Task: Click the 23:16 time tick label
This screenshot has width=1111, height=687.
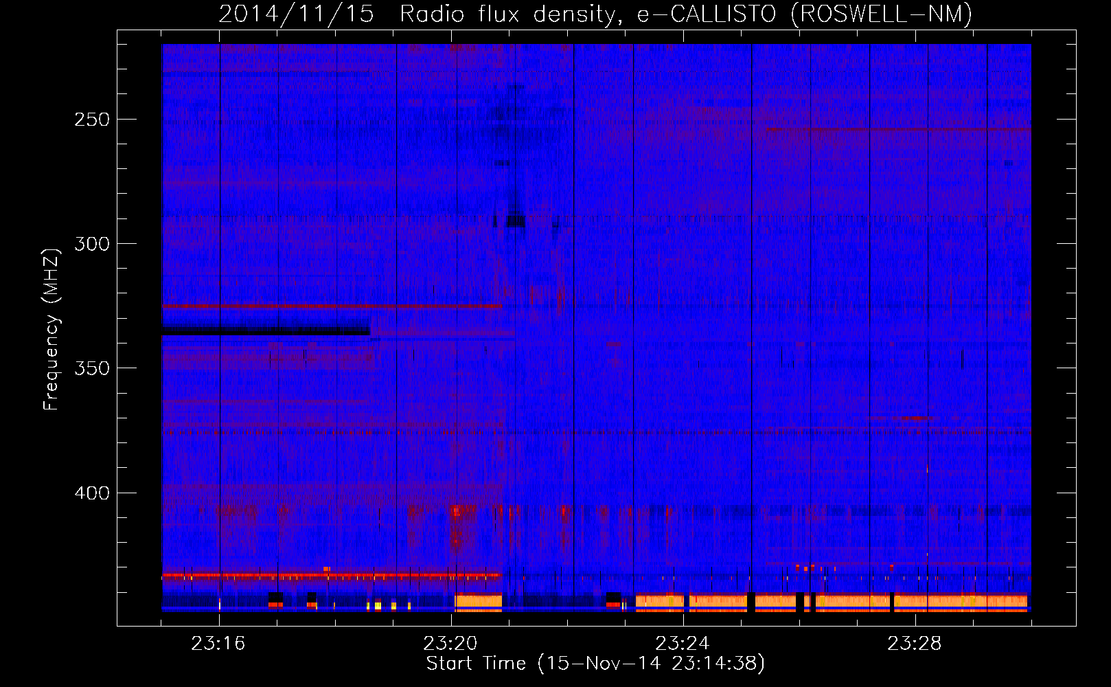Action: tap(218, 644)
